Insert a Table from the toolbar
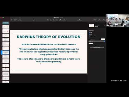 pyautogui.click(x=48, y=20)
